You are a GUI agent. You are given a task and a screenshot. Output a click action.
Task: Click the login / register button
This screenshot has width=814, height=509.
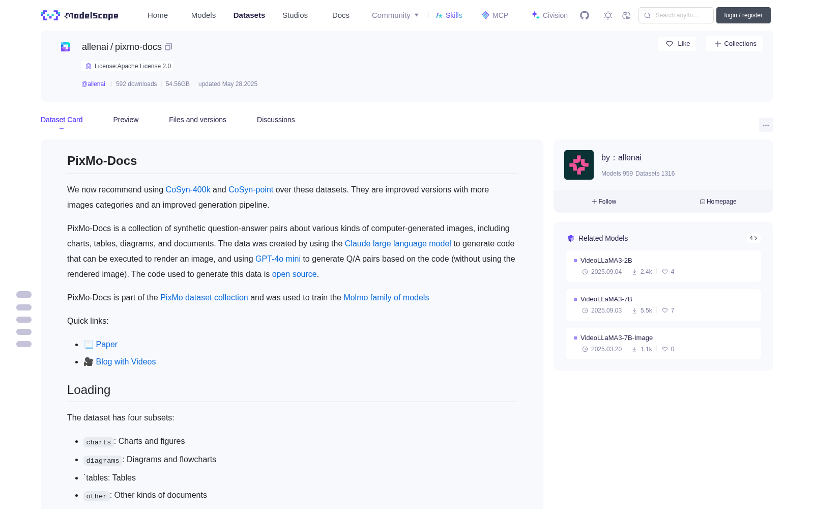(x=743, y=15)
